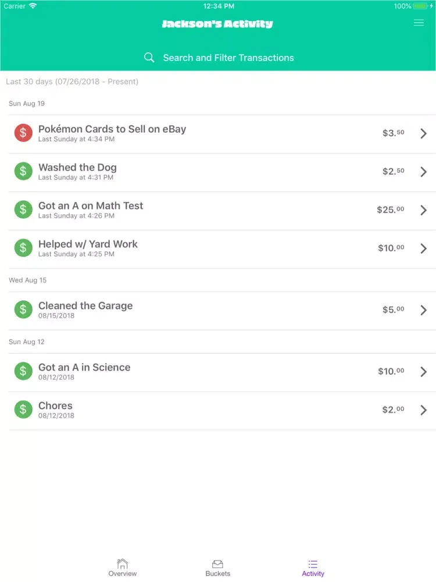Screen dimensions: 436x582
Task: Expand Helped w/ Yard Work chevron
Action: coord(423,249)
